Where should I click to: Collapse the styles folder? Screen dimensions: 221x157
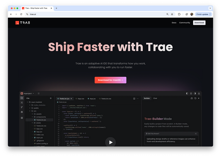[32, 123]
